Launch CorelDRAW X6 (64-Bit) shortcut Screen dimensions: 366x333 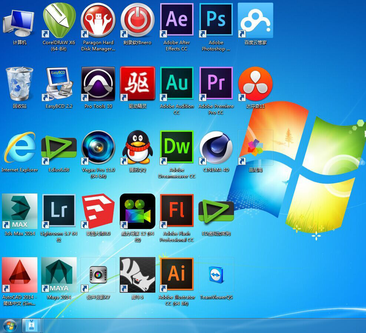[59, 21]
